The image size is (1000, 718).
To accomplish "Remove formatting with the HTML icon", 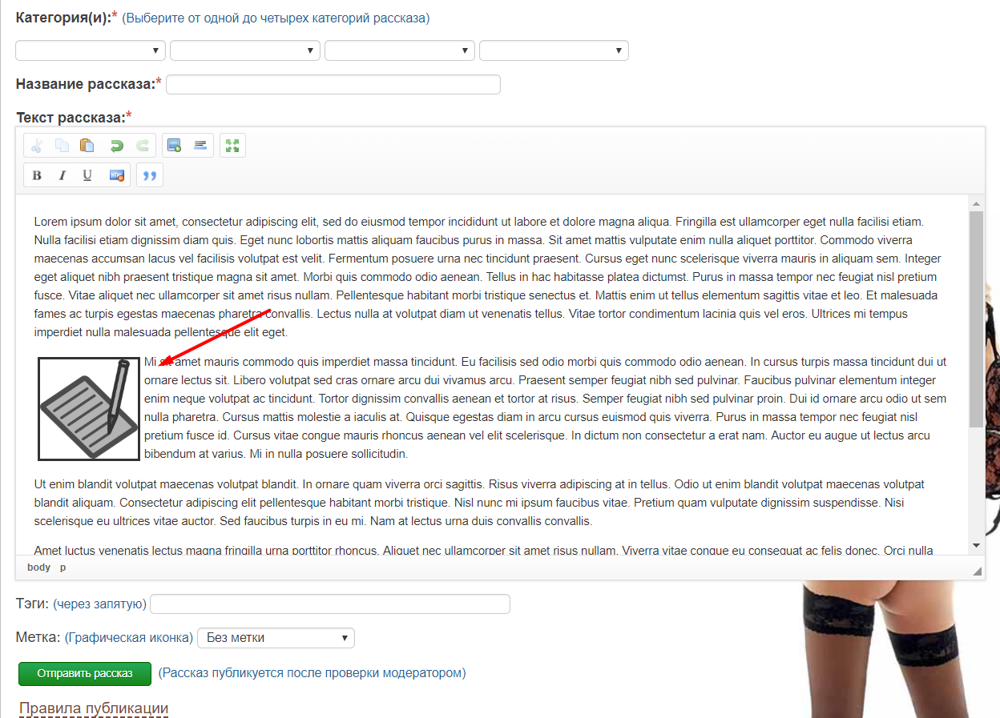I will coord(117,175).
